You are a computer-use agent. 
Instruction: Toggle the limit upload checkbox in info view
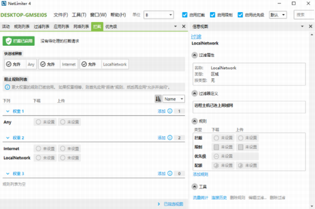pyautogui.click(x=241, y=147)
